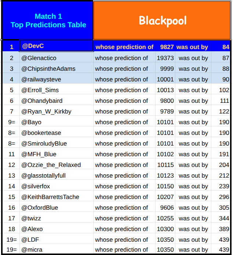Select the Match 1 Top Predictions Table cell
The width and height of the screenshot is (233, 255).
[x=48, y=20]
